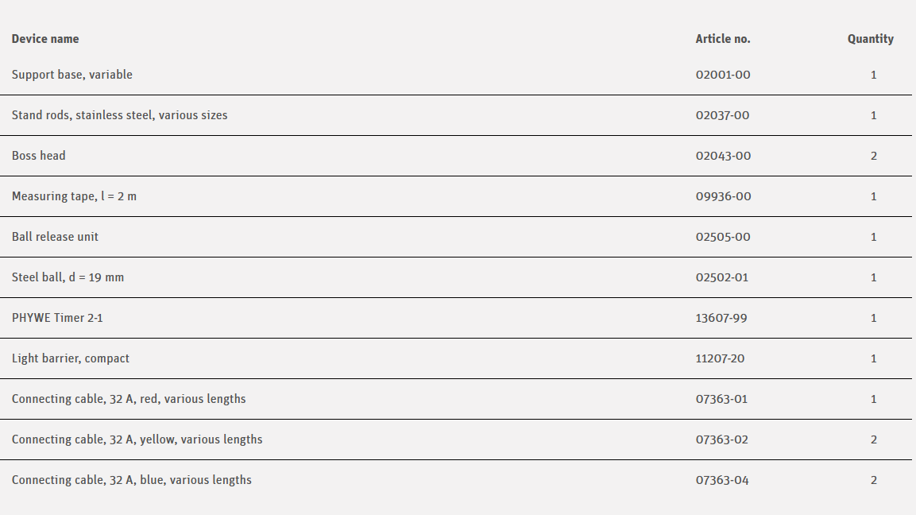Open the Ball release unit entry

click(x=56, y=237)
